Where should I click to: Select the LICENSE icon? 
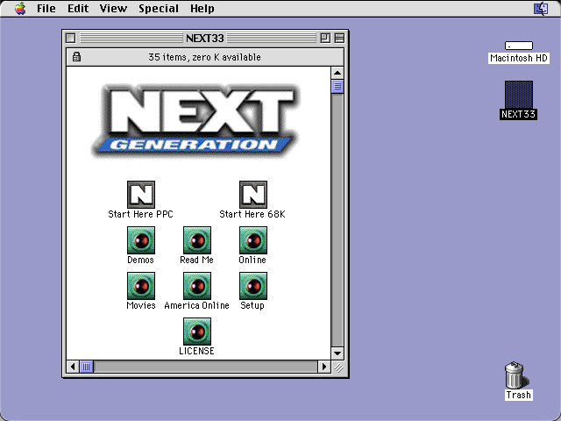point(197,332)
